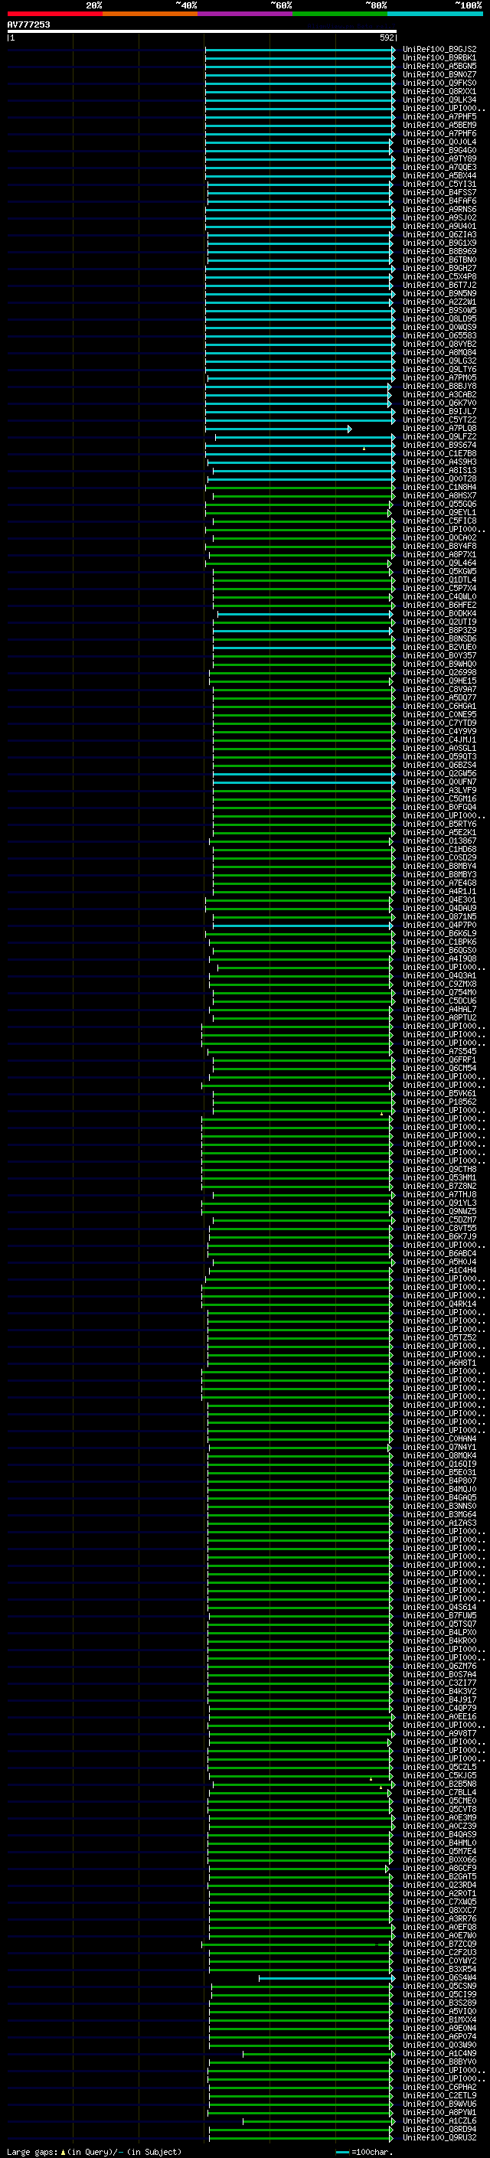The height and width of the screenshot is (2158, 490).
Task: Select hit label UniRef100_B4LPX0
Action: point(439,1632)
